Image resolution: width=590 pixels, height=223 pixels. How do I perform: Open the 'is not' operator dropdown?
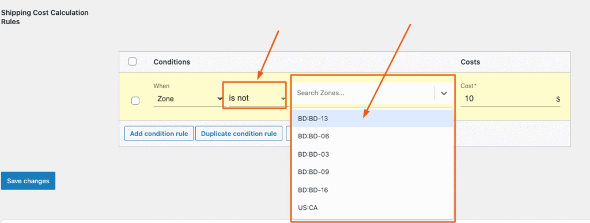click(257, 99)
